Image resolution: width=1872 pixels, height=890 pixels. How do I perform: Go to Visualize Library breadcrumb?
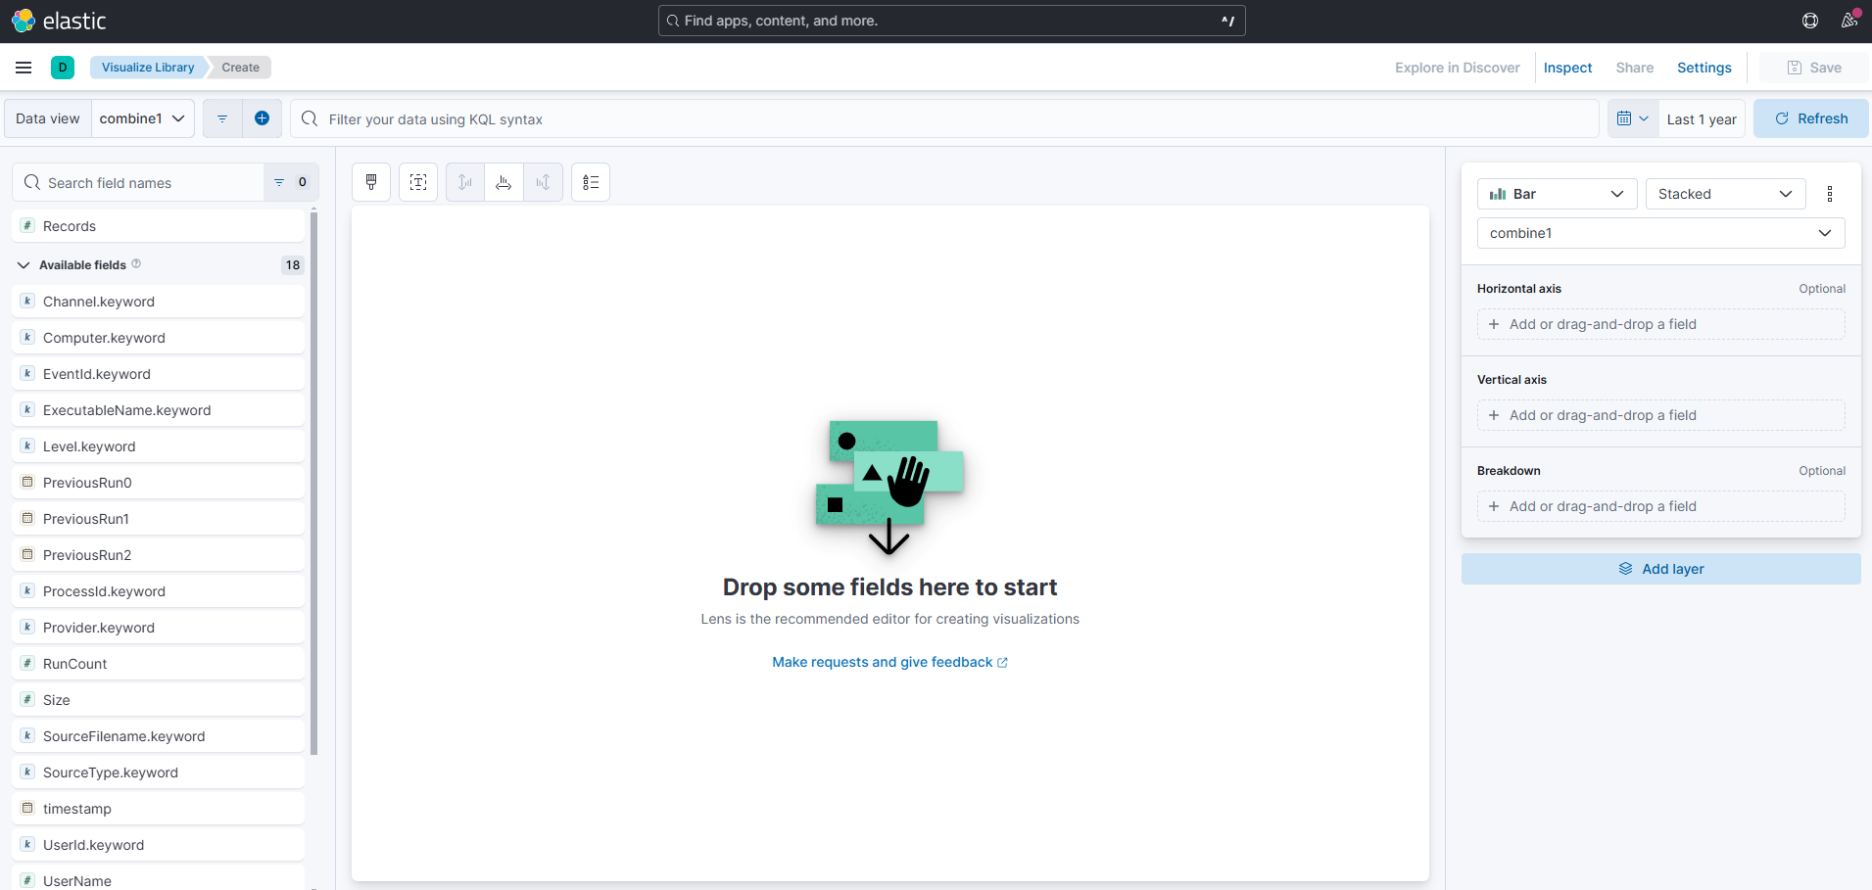point(148,68)
